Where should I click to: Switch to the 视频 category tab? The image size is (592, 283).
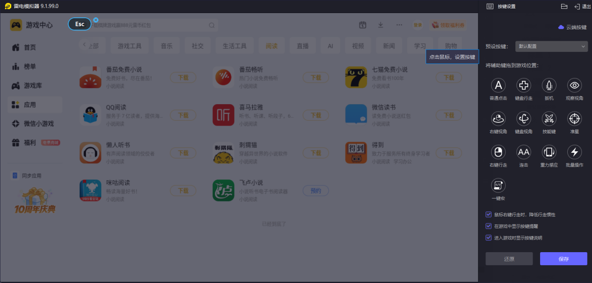358,46
